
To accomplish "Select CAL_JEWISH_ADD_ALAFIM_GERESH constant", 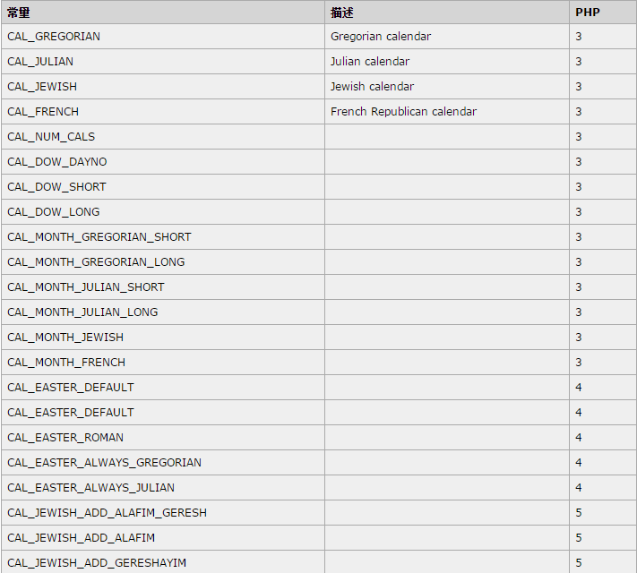I will click(x=107, y=513).
